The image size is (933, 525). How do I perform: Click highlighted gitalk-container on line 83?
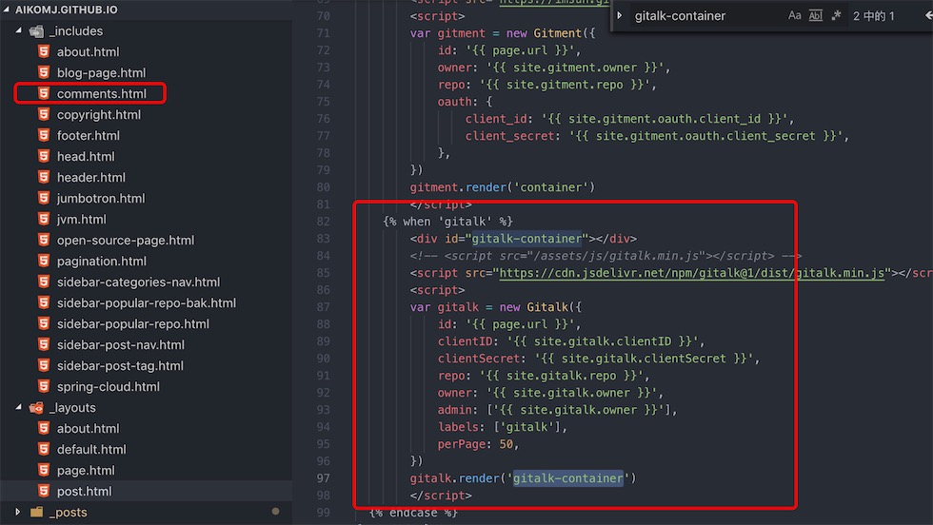tap(526, 239)
